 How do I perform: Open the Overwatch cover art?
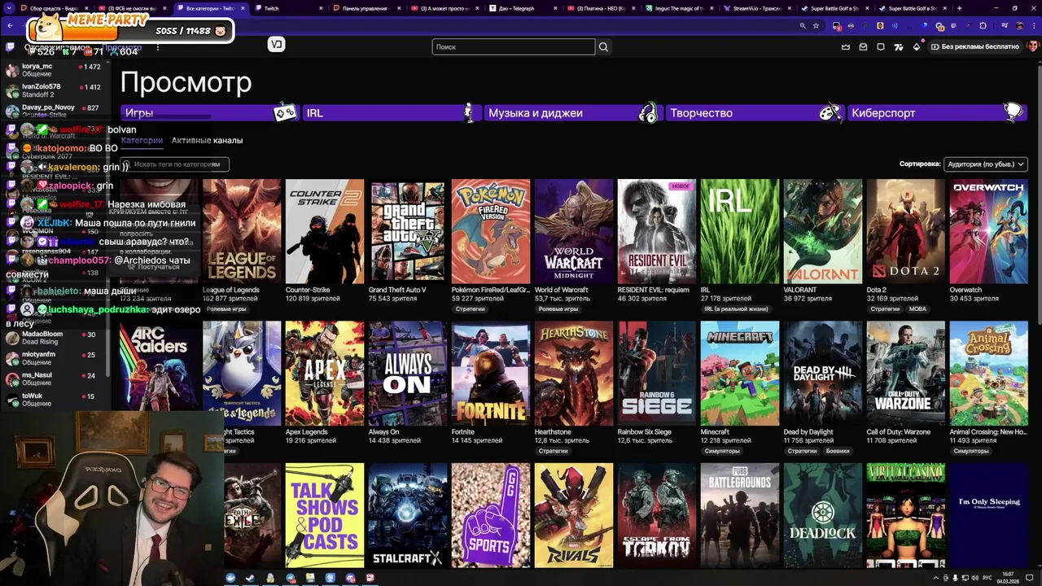click(x=989, y=232)
